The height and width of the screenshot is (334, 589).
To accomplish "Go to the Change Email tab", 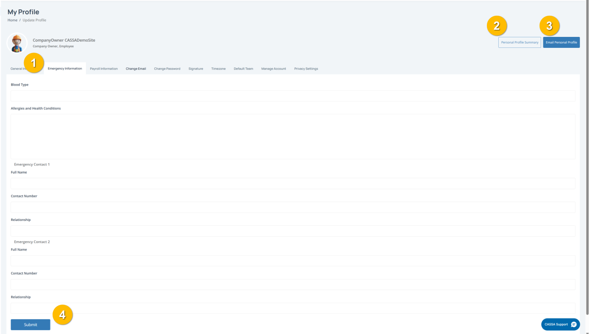I will point(136,69).
